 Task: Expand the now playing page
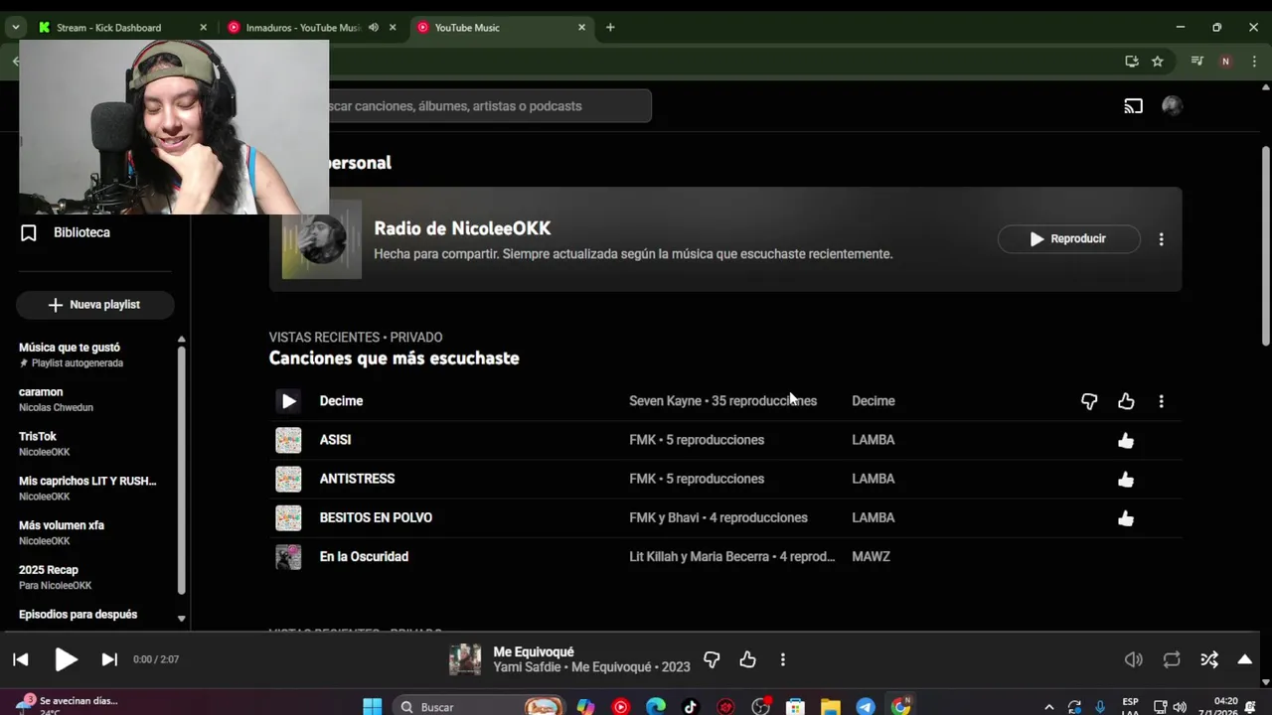tap(1244, 659)
